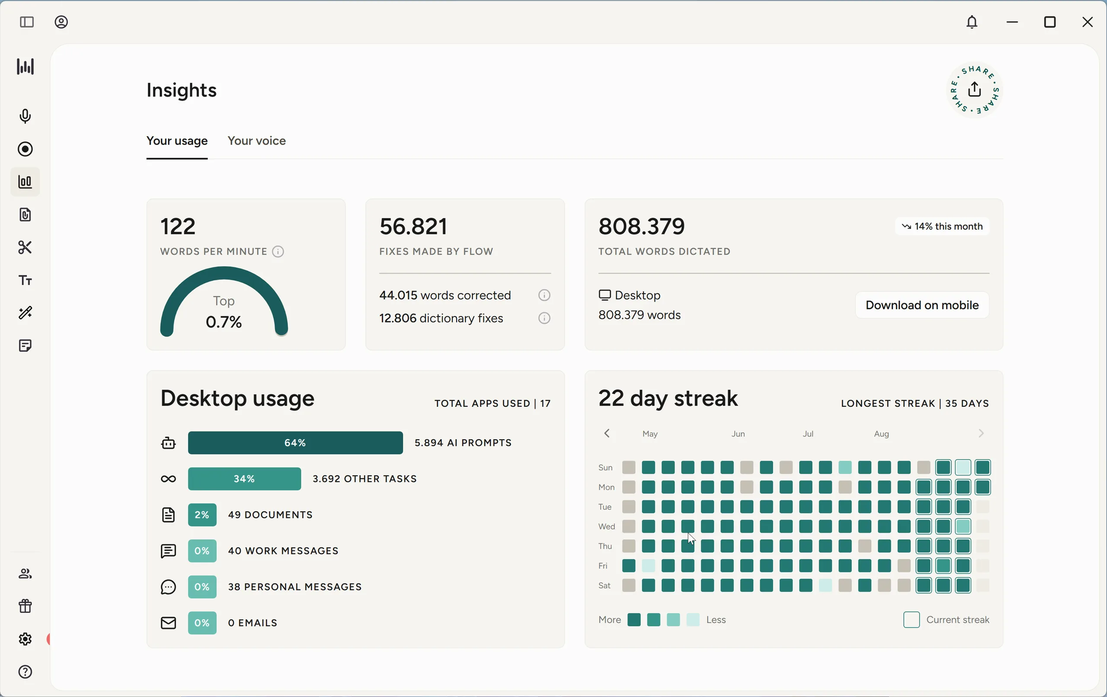Open the account profile icon

pyautogui.click(x=61, y=22)
